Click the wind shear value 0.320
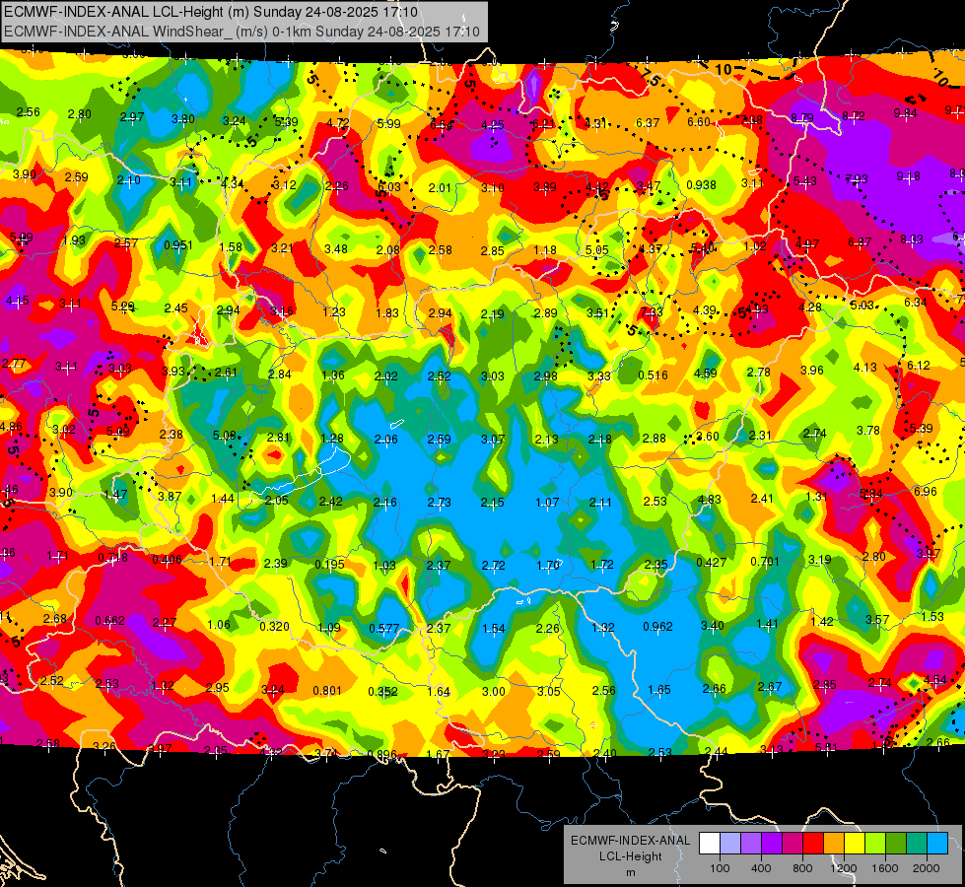965x887 pixels. tap(274, 627)
